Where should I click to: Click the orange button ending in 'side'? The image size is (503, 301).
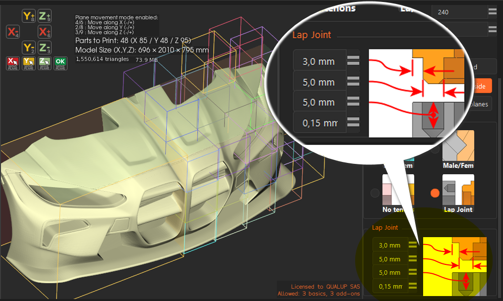point(483,86)
